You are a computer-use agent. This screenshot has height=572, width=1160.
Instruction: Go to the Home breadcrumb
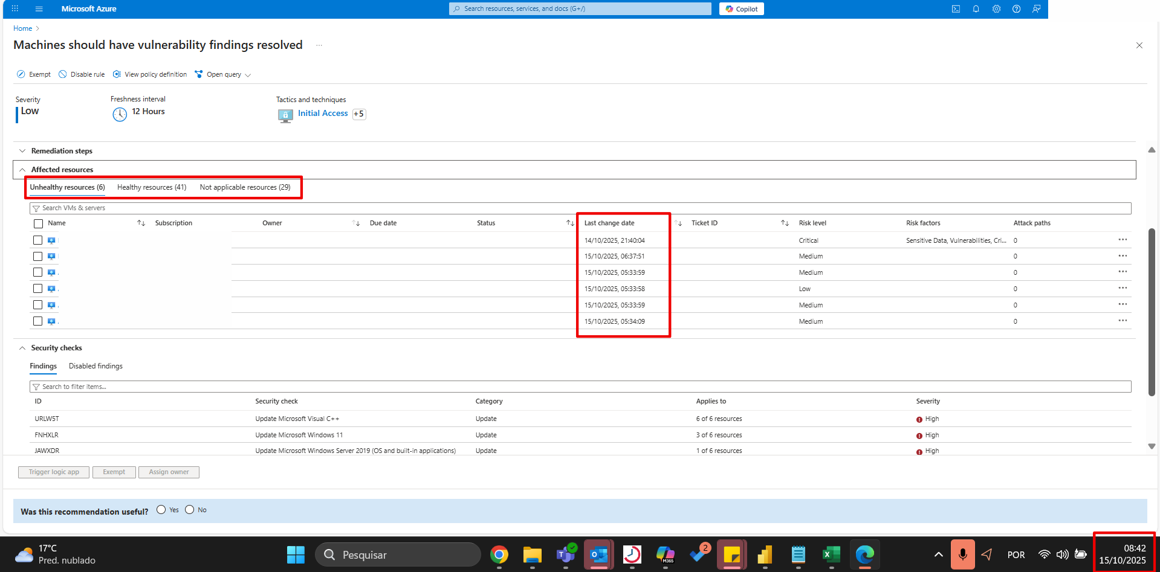click(22, 28)
